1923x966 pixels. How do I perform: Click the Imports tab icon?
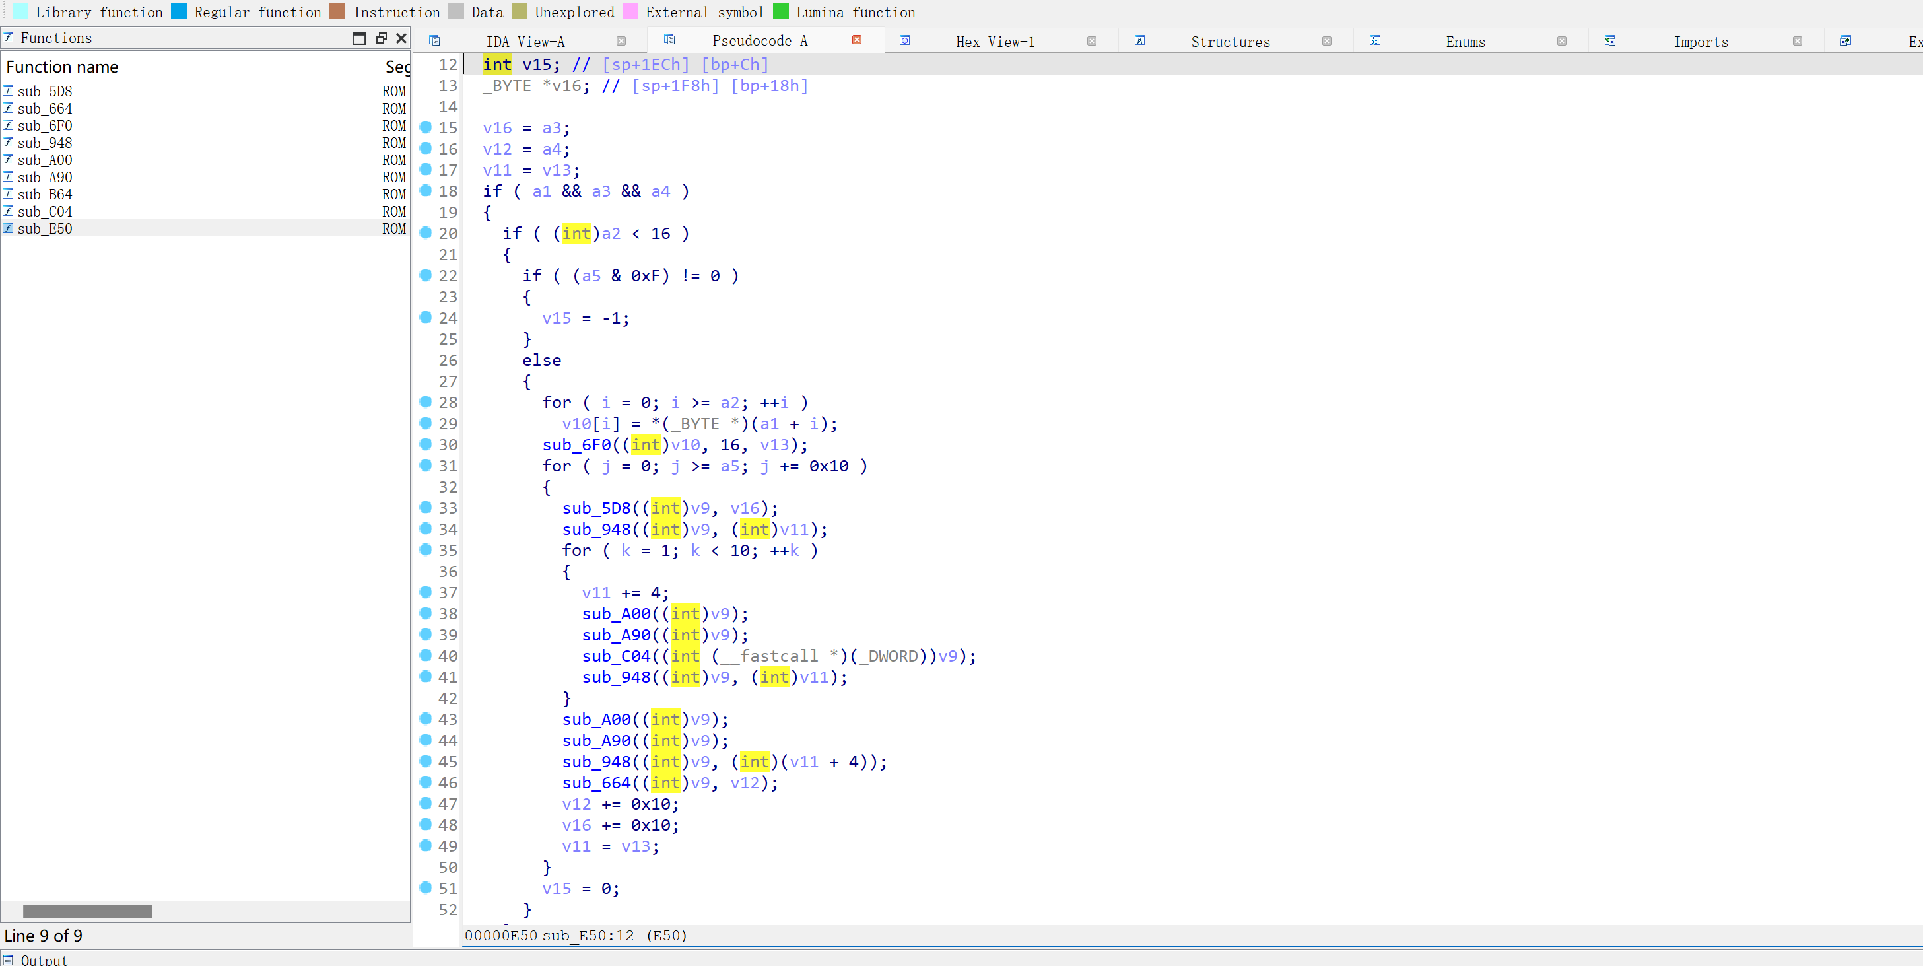pos(1609,40)
